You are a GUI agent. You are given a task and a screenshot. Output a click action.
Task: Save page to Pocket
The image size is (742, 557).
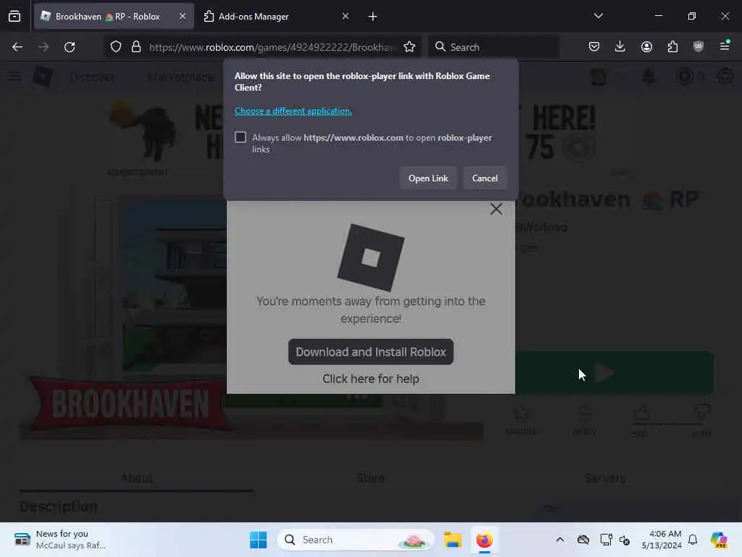(x=594, y=46)
